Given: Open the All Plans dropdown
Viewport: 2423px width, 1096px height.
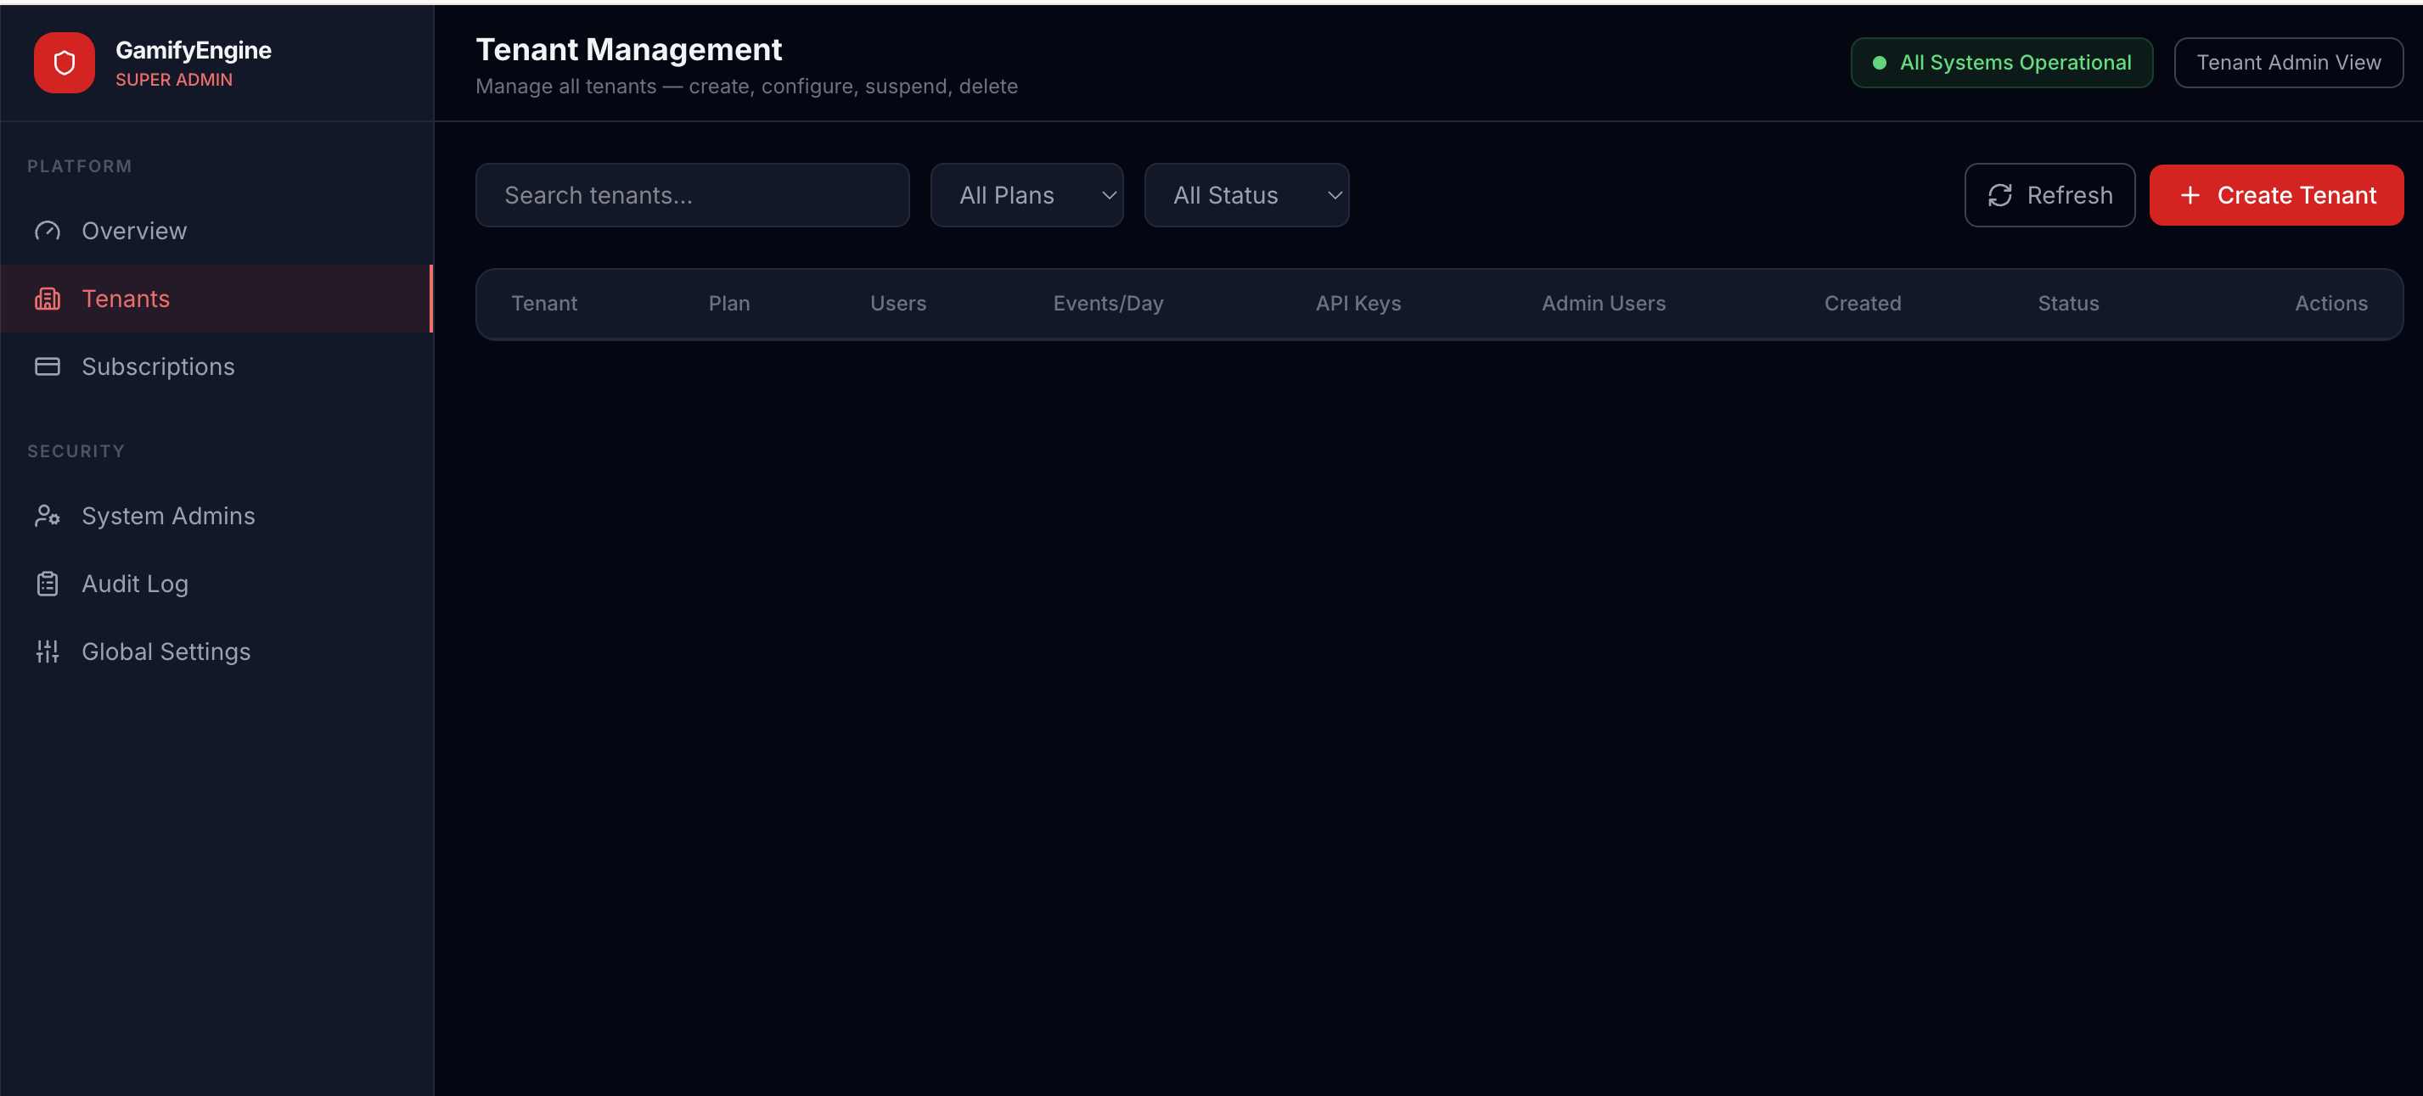Looking at the screenshot, I should click(1026, 194).
